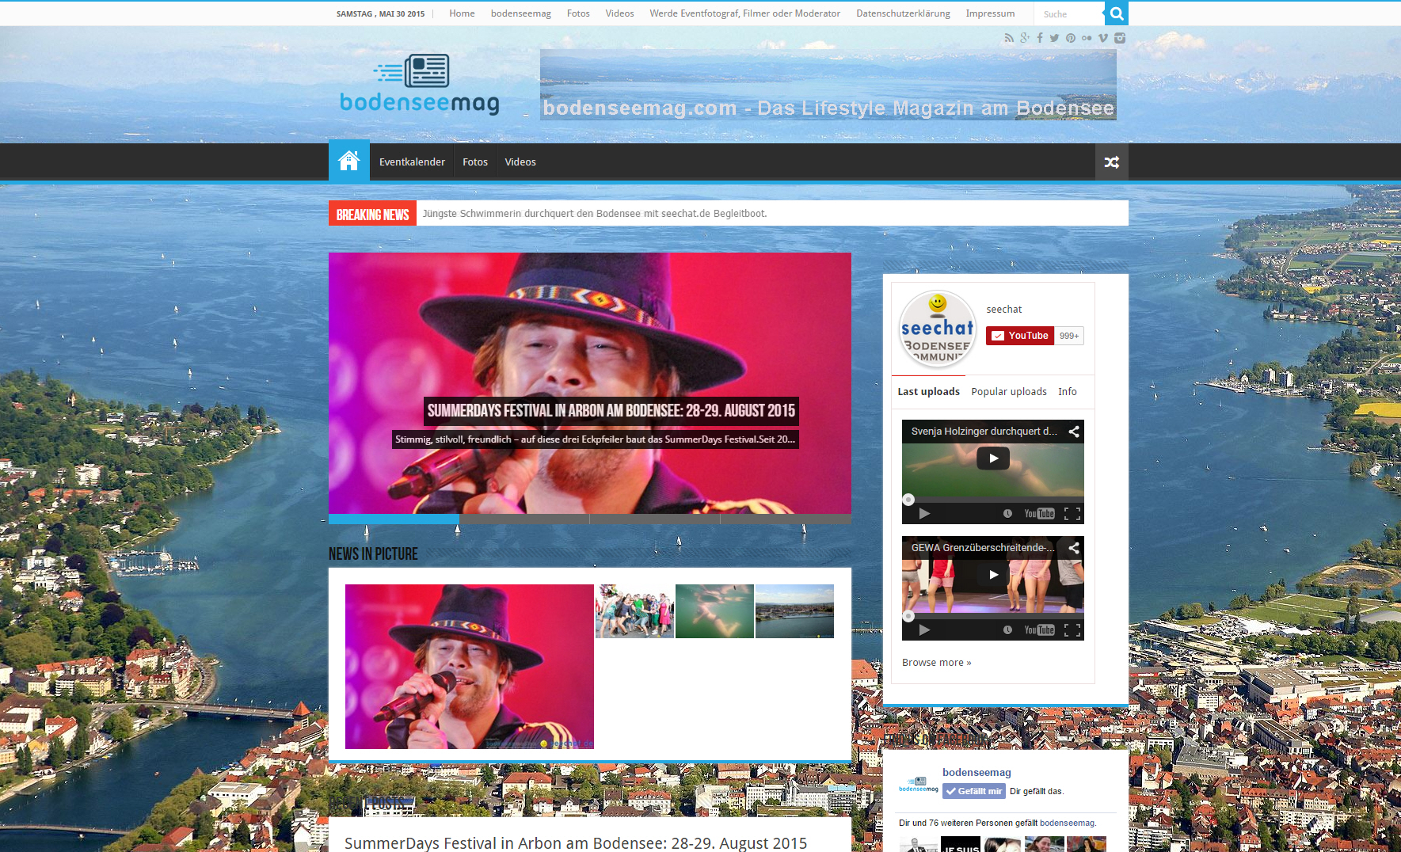Viewport: 1401px width, 852px height.
Task: Click seek handle on Svenja video progress bar
Action: click(908, 500)
